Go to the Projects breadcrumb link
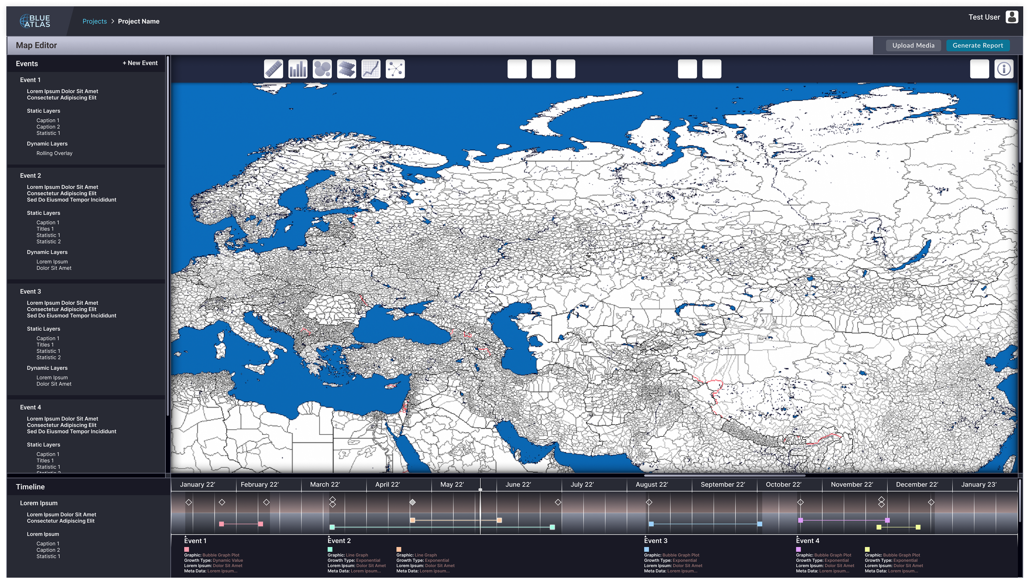The image size is (1029, 579). click(x=94, y=21)
